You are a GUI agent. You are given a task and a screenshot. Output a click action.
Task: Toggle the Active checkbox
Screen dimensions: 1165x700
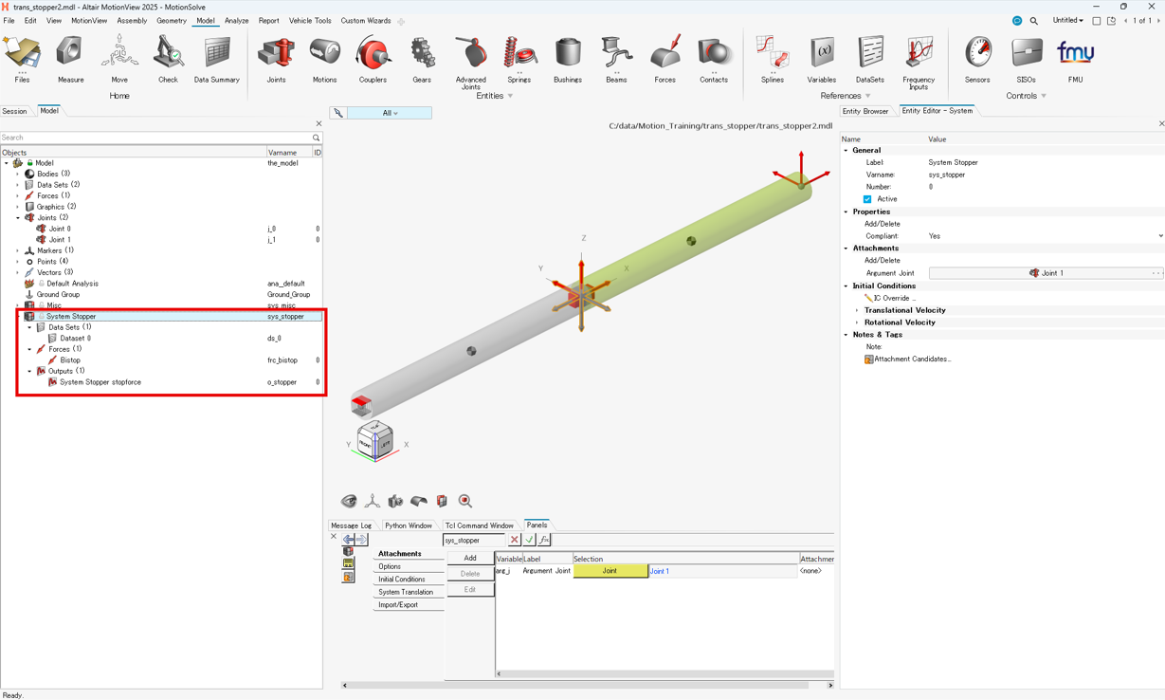click(867, 199)
